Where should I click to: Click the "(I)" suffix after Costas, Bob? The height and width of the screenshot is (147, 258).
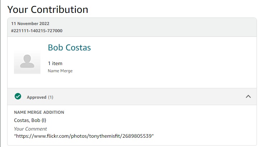[44, 120]
